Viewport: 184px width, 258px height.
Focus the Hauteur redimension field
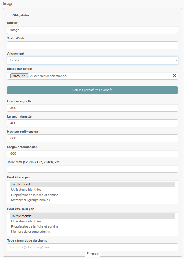(x=92, y=138)
